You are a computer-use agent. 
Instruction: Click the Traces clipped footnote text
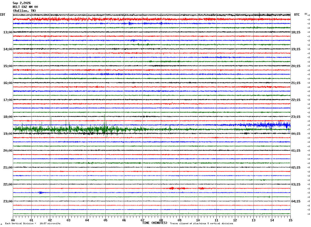pyautogui.click(x=202, y=224)
